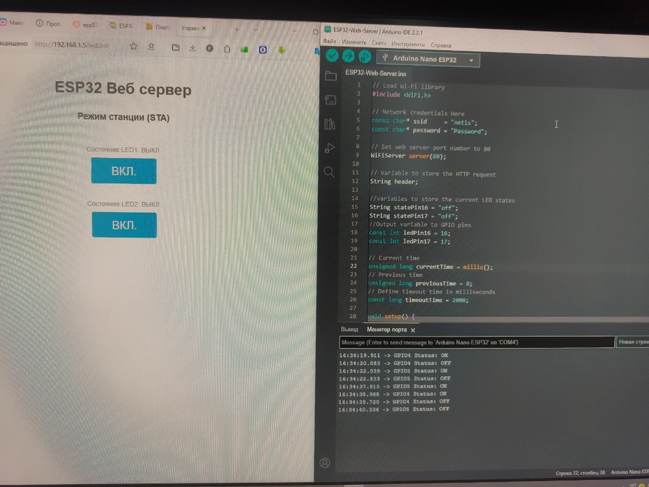Select the ESP32-Web-Server.ino editor tab
The image size is (649, 487).
[376, 74]
